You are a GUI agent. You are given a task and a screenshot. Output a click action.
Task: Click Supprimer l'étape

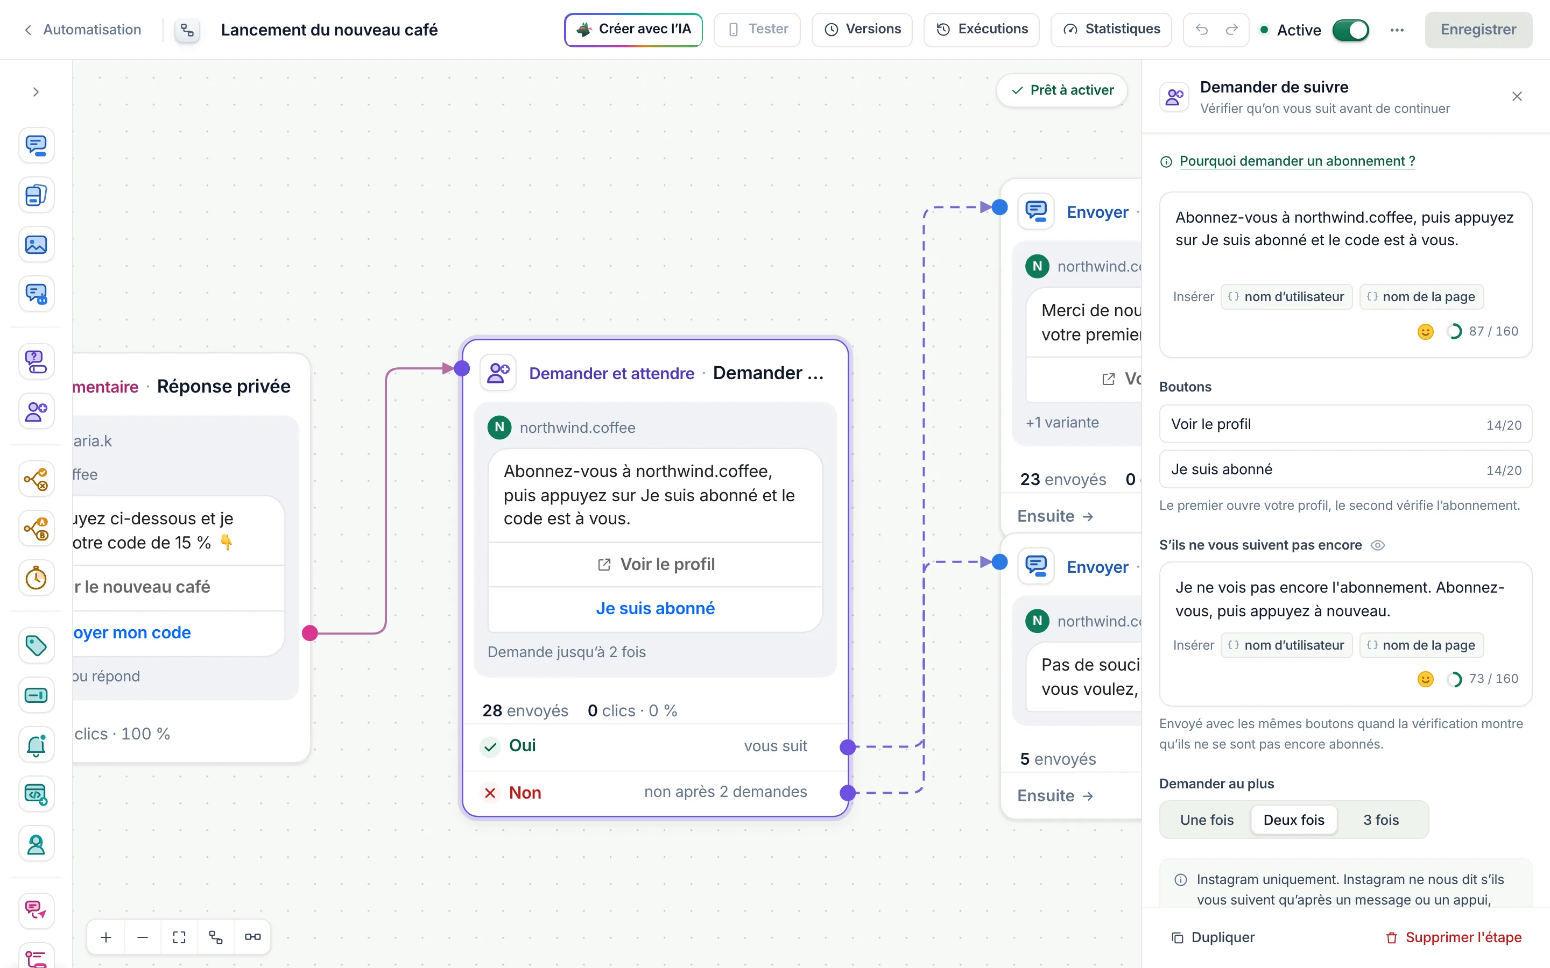[x=1453, y=937]
